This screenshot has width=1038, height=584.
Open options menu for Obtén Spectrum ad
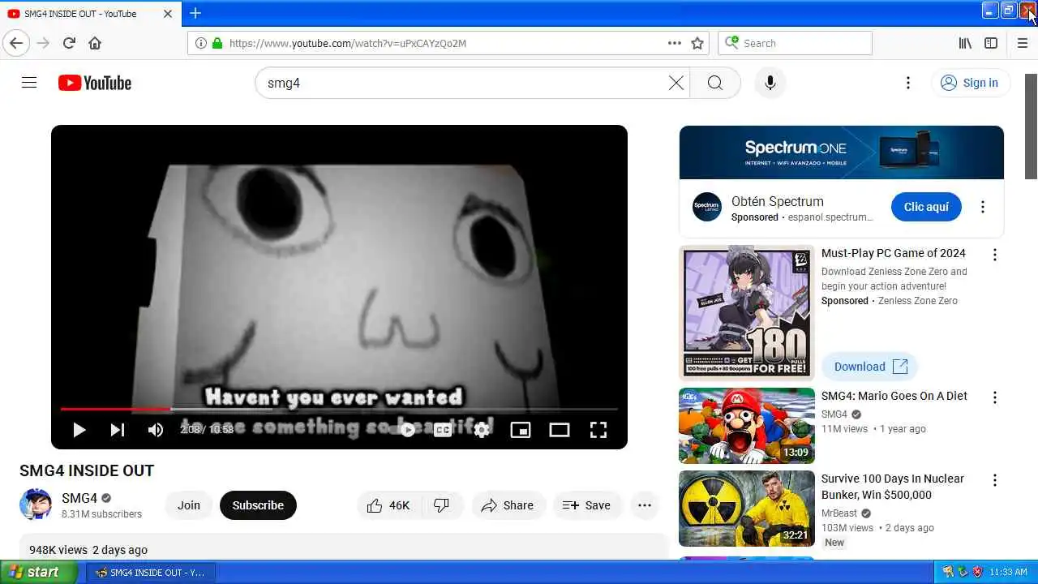(x=983, y=207)
